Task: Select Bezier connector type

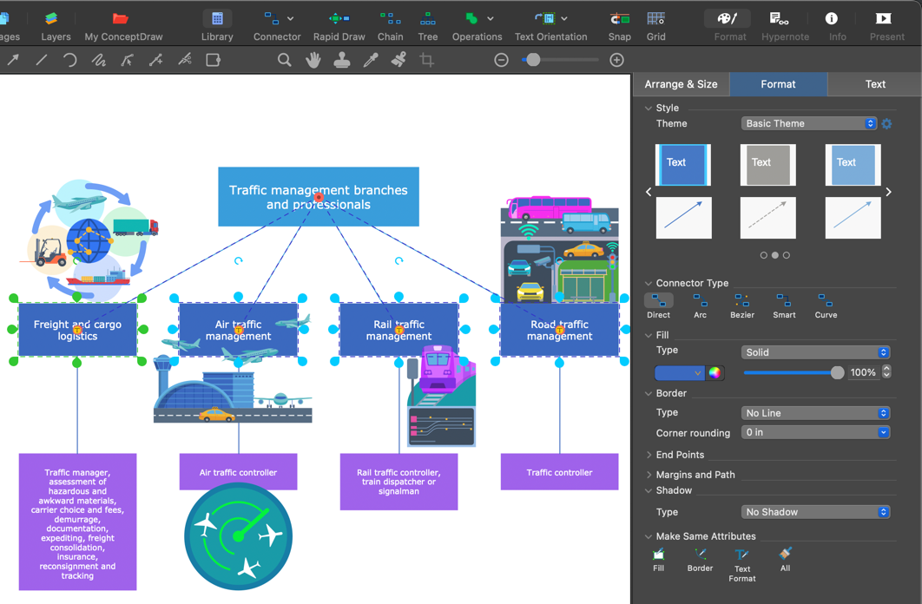Action: [742, 306]
